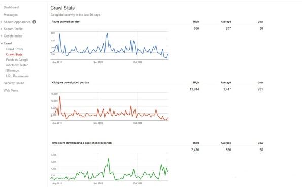
Task: Click the red kilobytes downloaded chart peak
Action: click(x=60, y=96)
